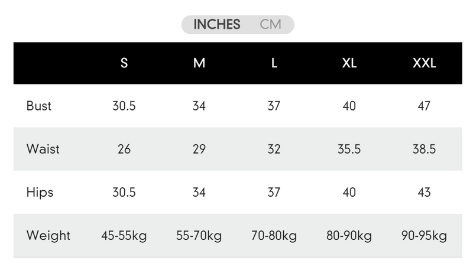Select the Hips row label
This screenshot has width=473, height=270.
(x=40, y=193)
